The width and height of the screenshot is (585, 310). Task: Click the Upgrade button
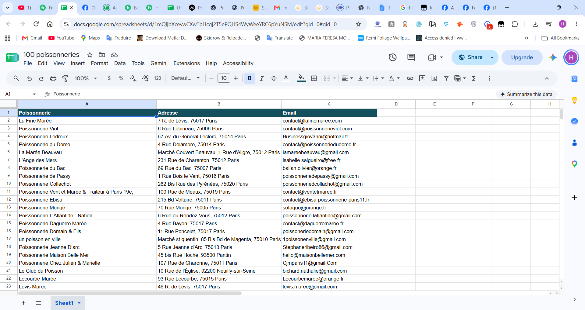click(522, 57)
